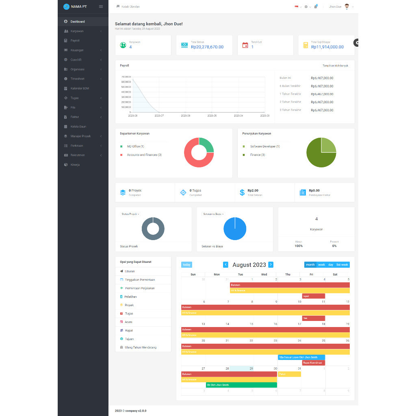The width and height of the screenshot is (416, 416).
Task: Expand the Organisasi sidebar menu
Action: click(83, 69)
